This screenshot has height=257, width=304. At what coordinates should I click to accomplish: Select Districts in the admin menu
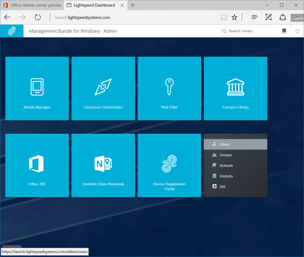pyautogui.click(x=235, y=176)
